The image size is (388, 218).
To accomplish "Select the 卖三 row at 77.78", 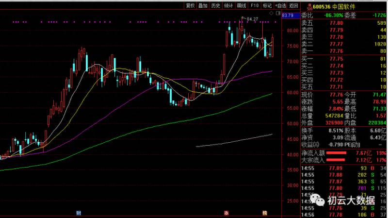I will click(x=344, y=37).
